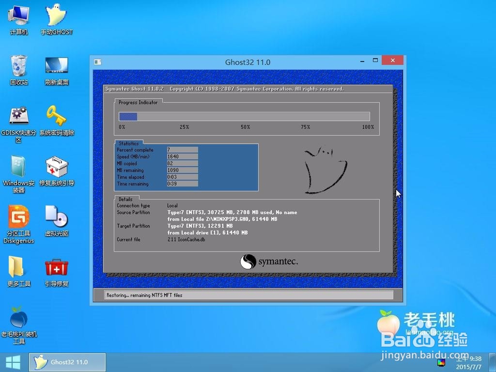This screenshot has width=496, height=372.
Task: Click the Time elapsed value 0:03
Action: pyautogui.click(x=183, y=177)
